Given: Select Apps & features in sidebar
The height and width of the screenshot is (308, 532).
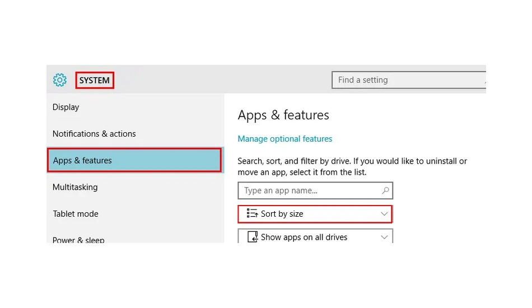Looking at the screenshot, I should pos(135,160).
